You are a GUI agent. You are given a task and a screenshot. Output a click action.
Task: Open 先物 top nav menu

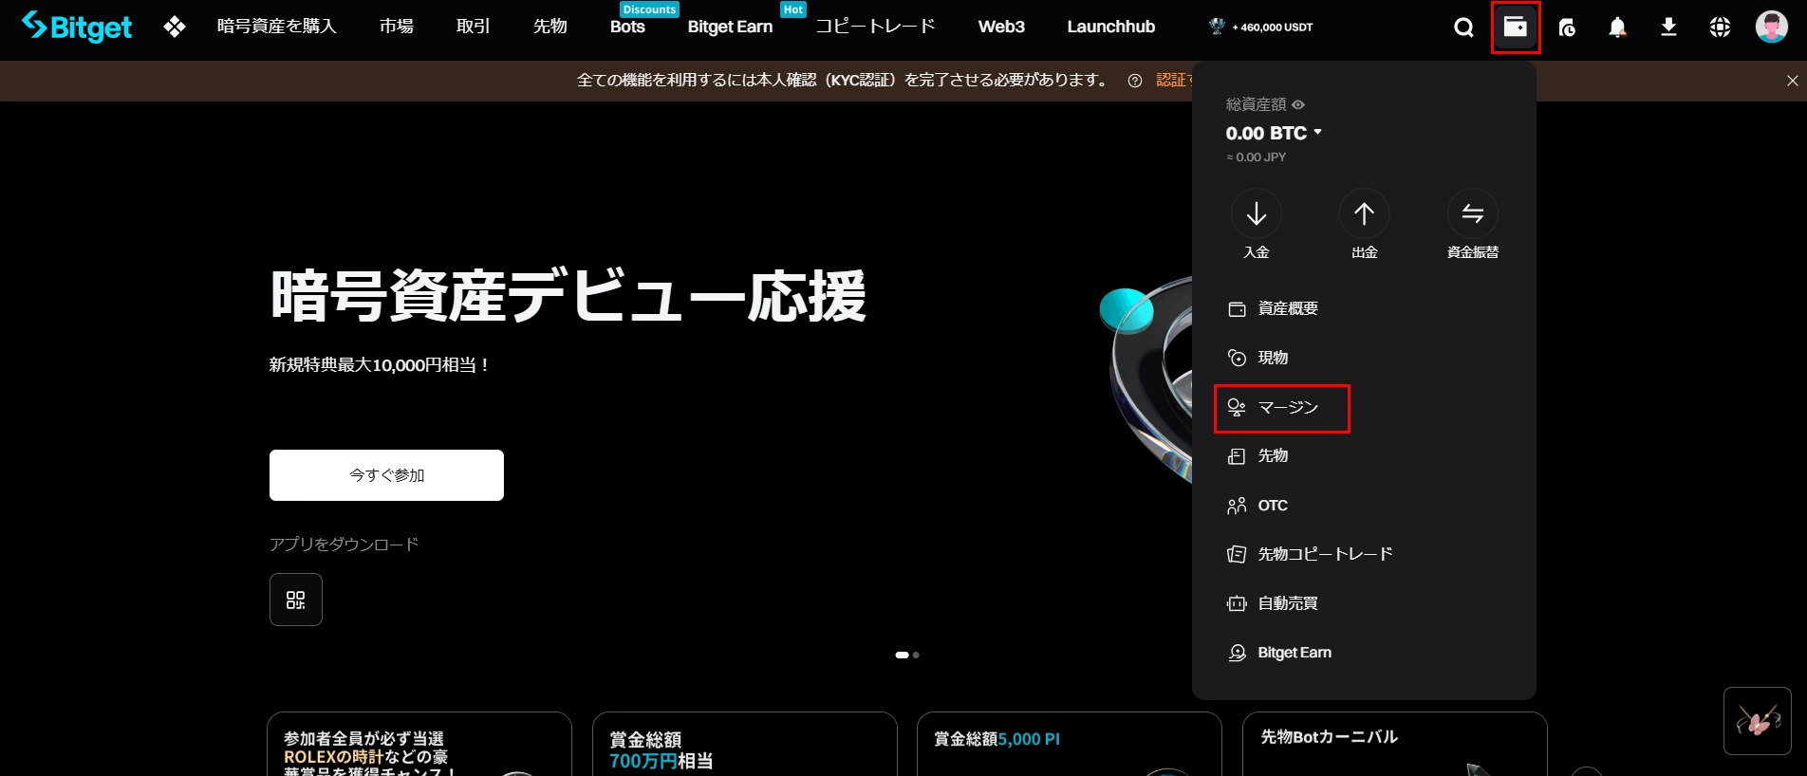pyautogui.click(x=550, y=27)
